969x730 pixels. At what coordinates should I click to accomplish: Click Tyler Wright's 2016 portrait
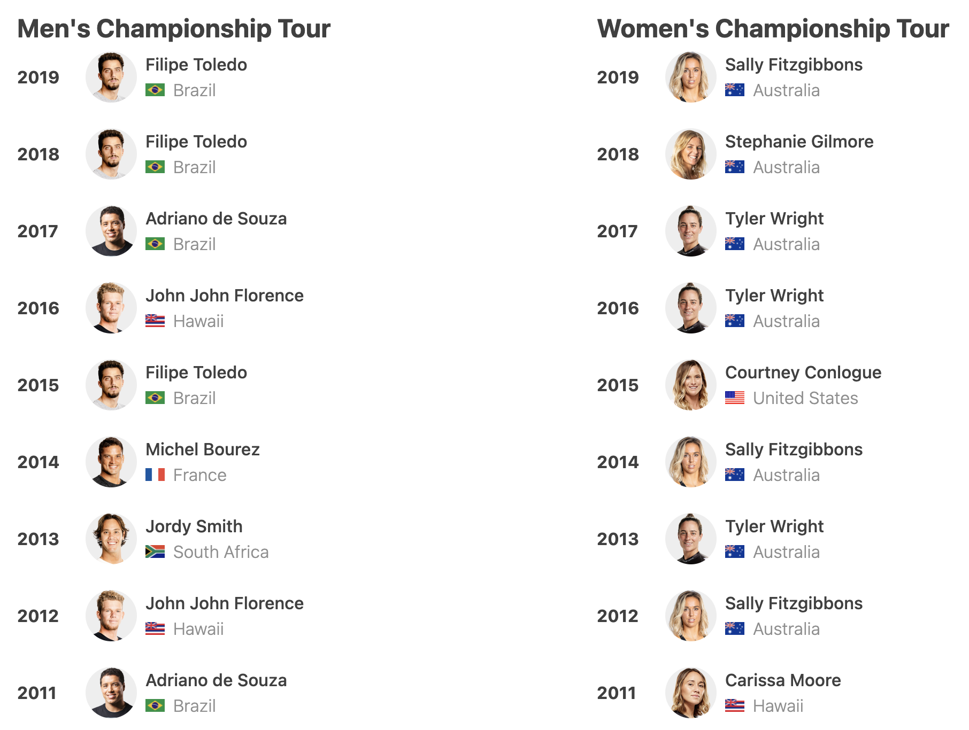[691, 308]
